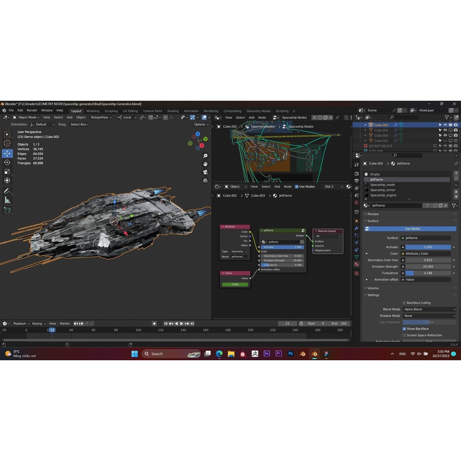Switch perspective/orthographic with grid icon

[x=205, y=180]
